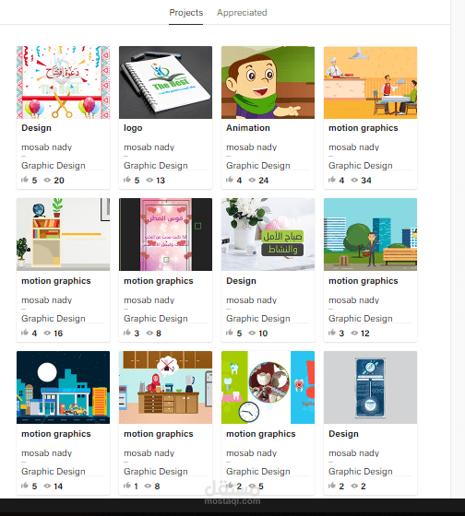Viewport: 465px width, 516px height.
Task: Click thumbs-up icon on bookshelf motion graphics card
Action: (x=25, y=333)
